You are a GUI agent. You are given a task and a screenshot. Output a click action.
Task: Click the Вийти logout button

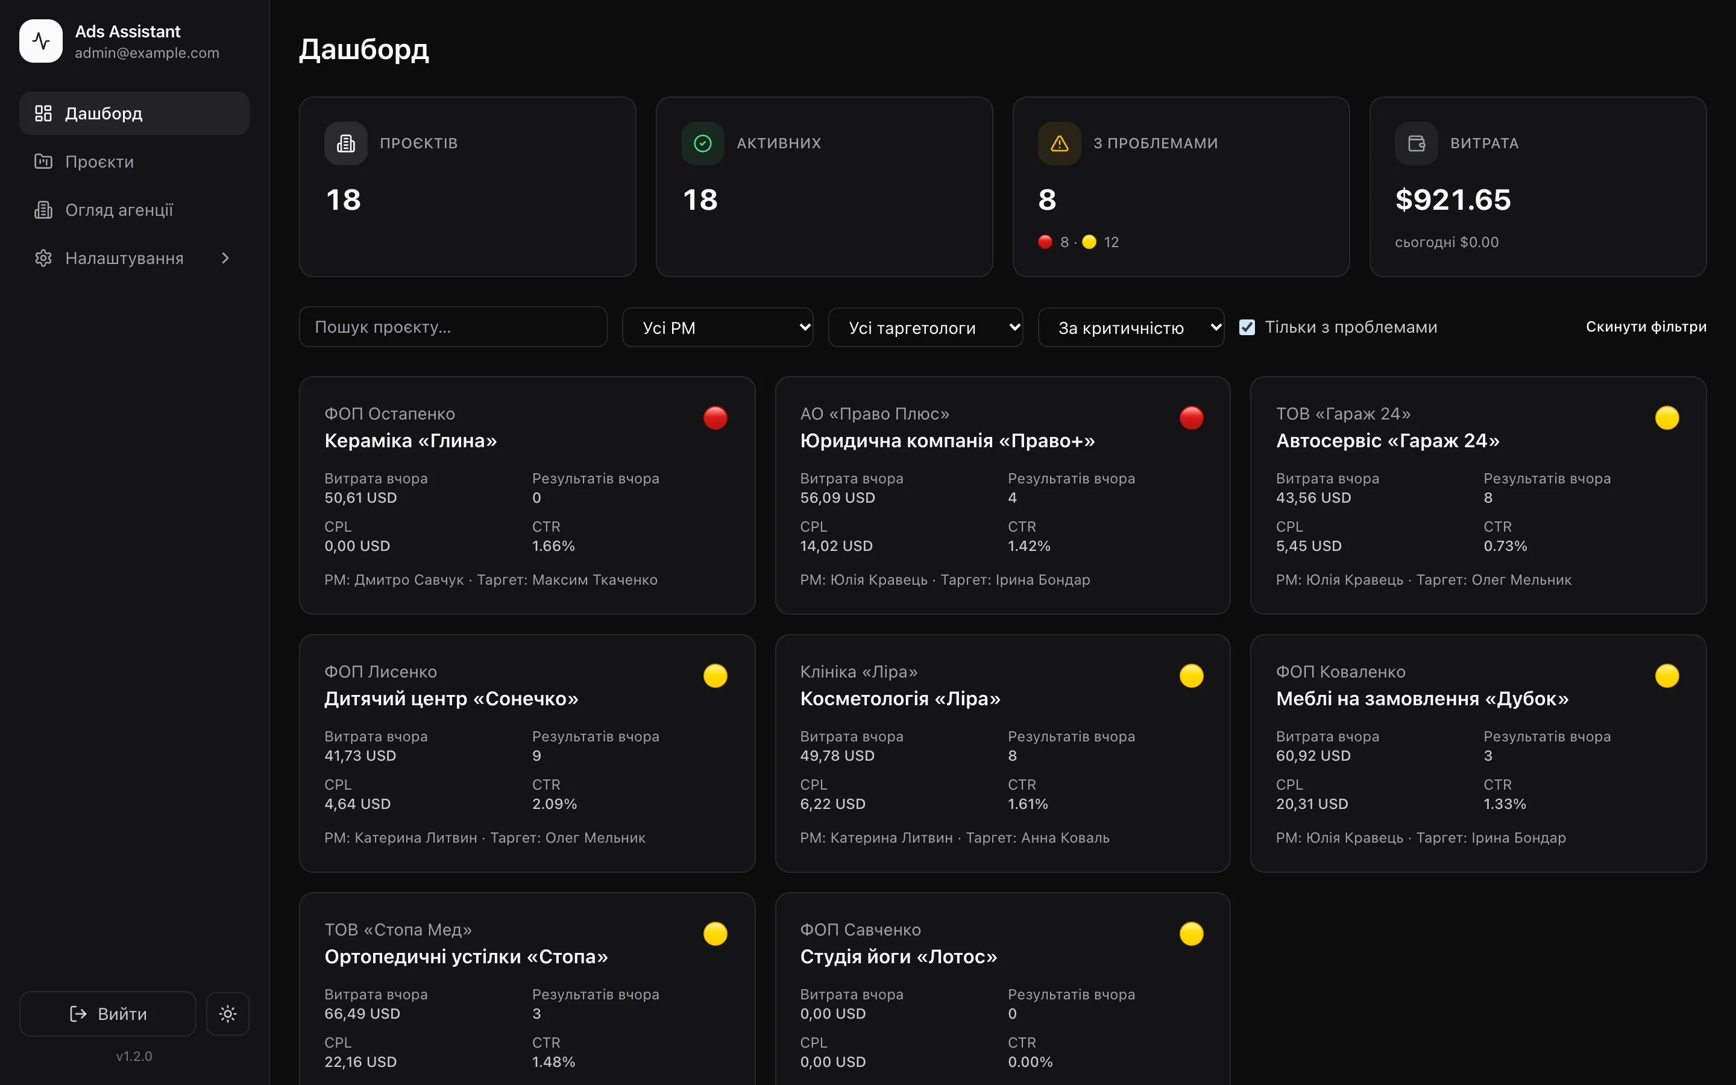point(108,1013)
